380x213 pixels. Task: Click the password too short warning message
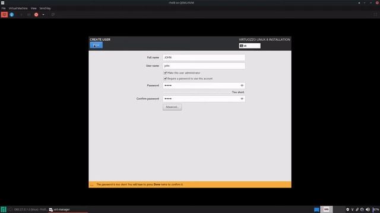tap(140, 185)
